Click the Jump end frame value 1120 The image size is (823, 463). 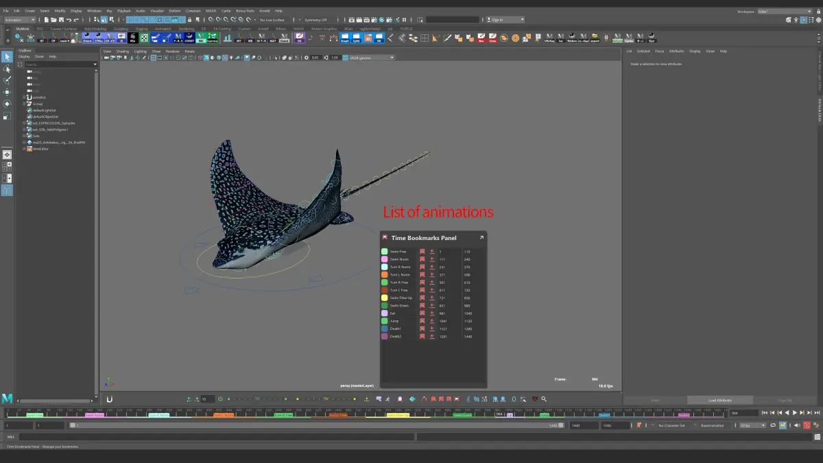point(468,320)
